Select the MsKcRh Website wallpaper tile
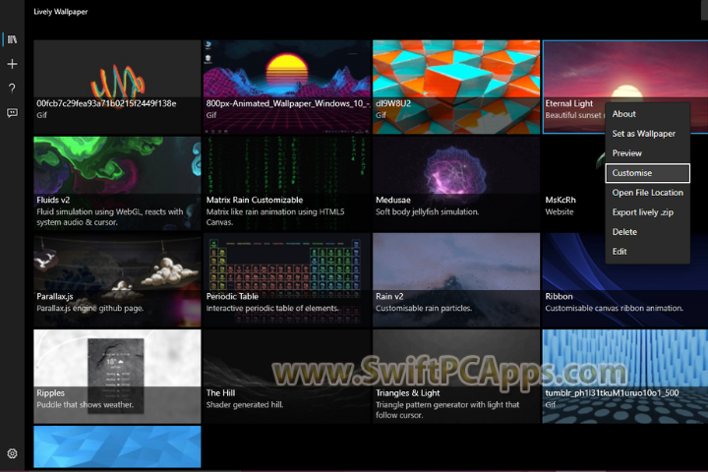708x472 pixels. click(573, 183)
